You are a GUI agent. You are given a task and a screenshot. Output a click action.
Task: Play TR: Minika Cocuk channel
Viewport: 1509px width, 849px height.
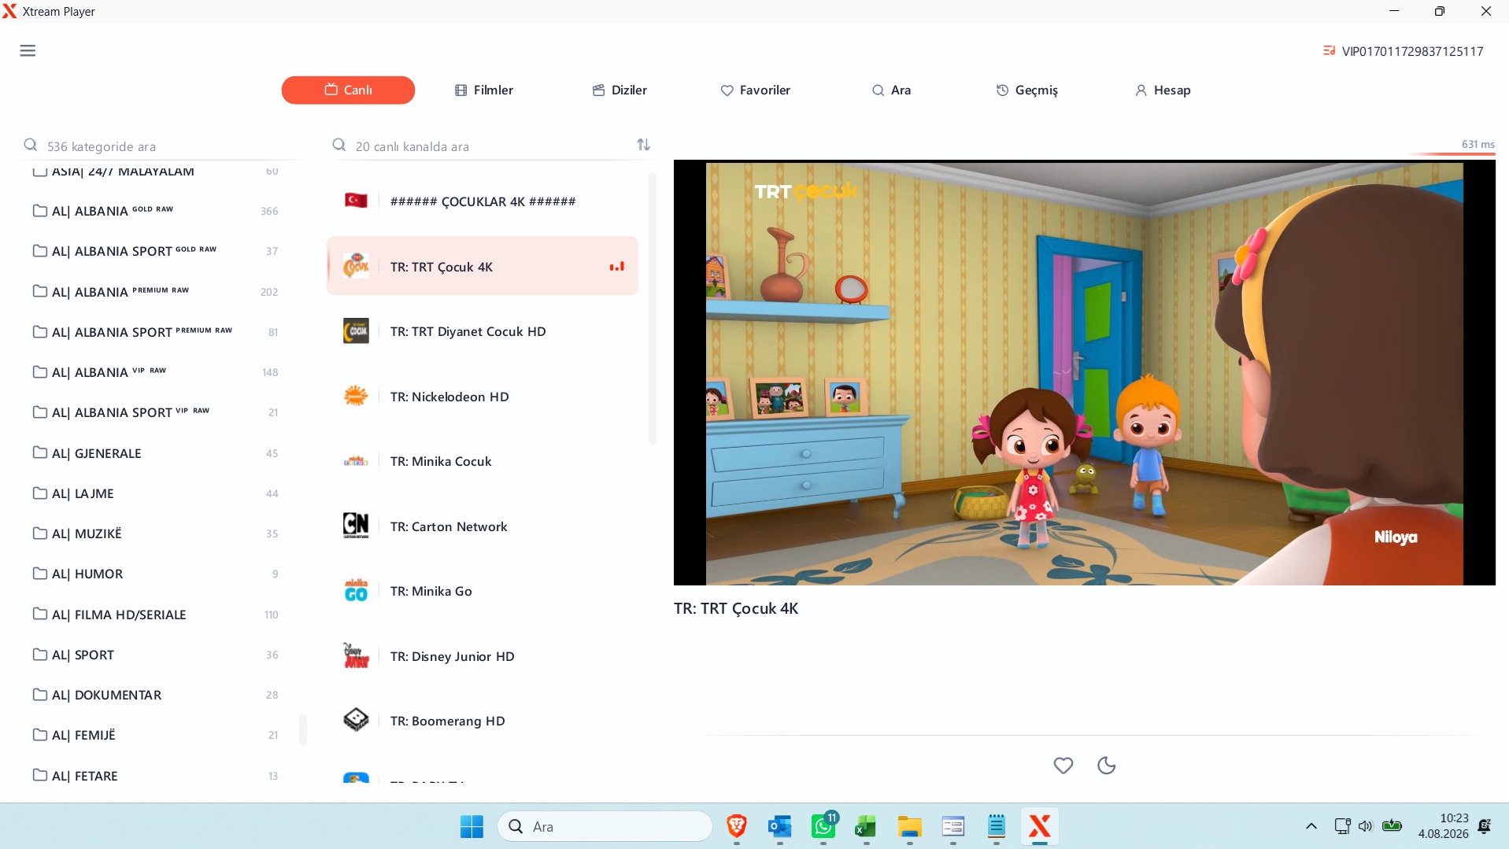483,461
